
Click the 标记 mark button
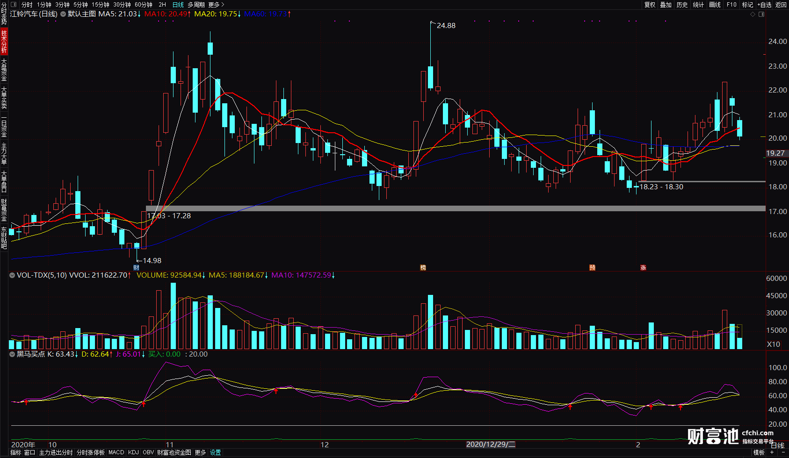click(748, 5)
